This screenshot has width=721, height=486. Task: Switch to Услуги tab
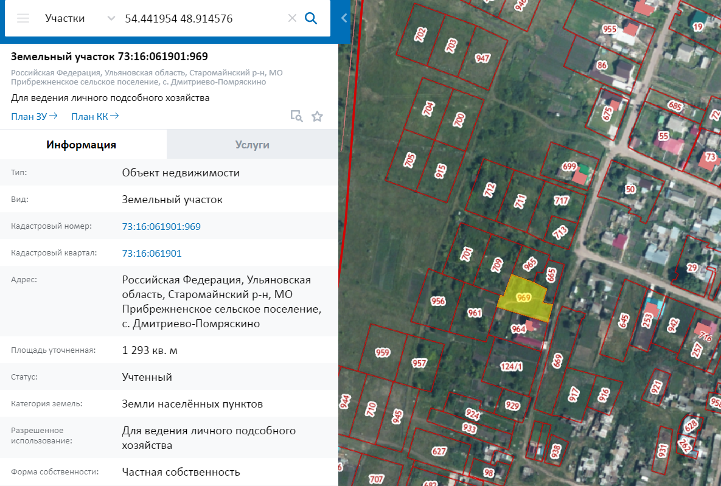point(253,145)
